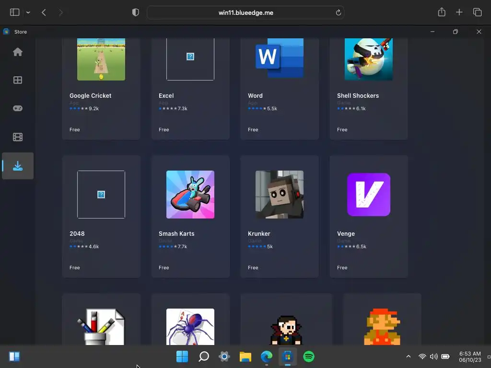Screen dimensions: 491x368
Task: Open the 2048 placeholder icon
Action: (101, 195)
